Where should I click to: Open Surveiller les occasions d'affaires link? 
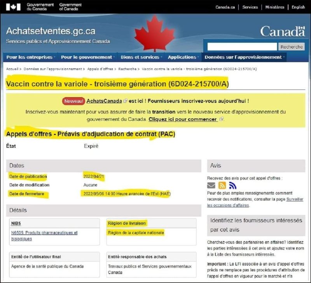coord(255,202)
